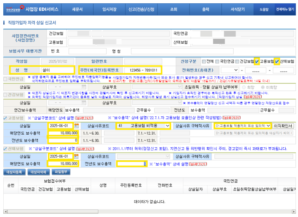Open the 산재보험 상실사유코드 dropdown
This screenshot has height=217, width=298.
click(x=143, y=156)
